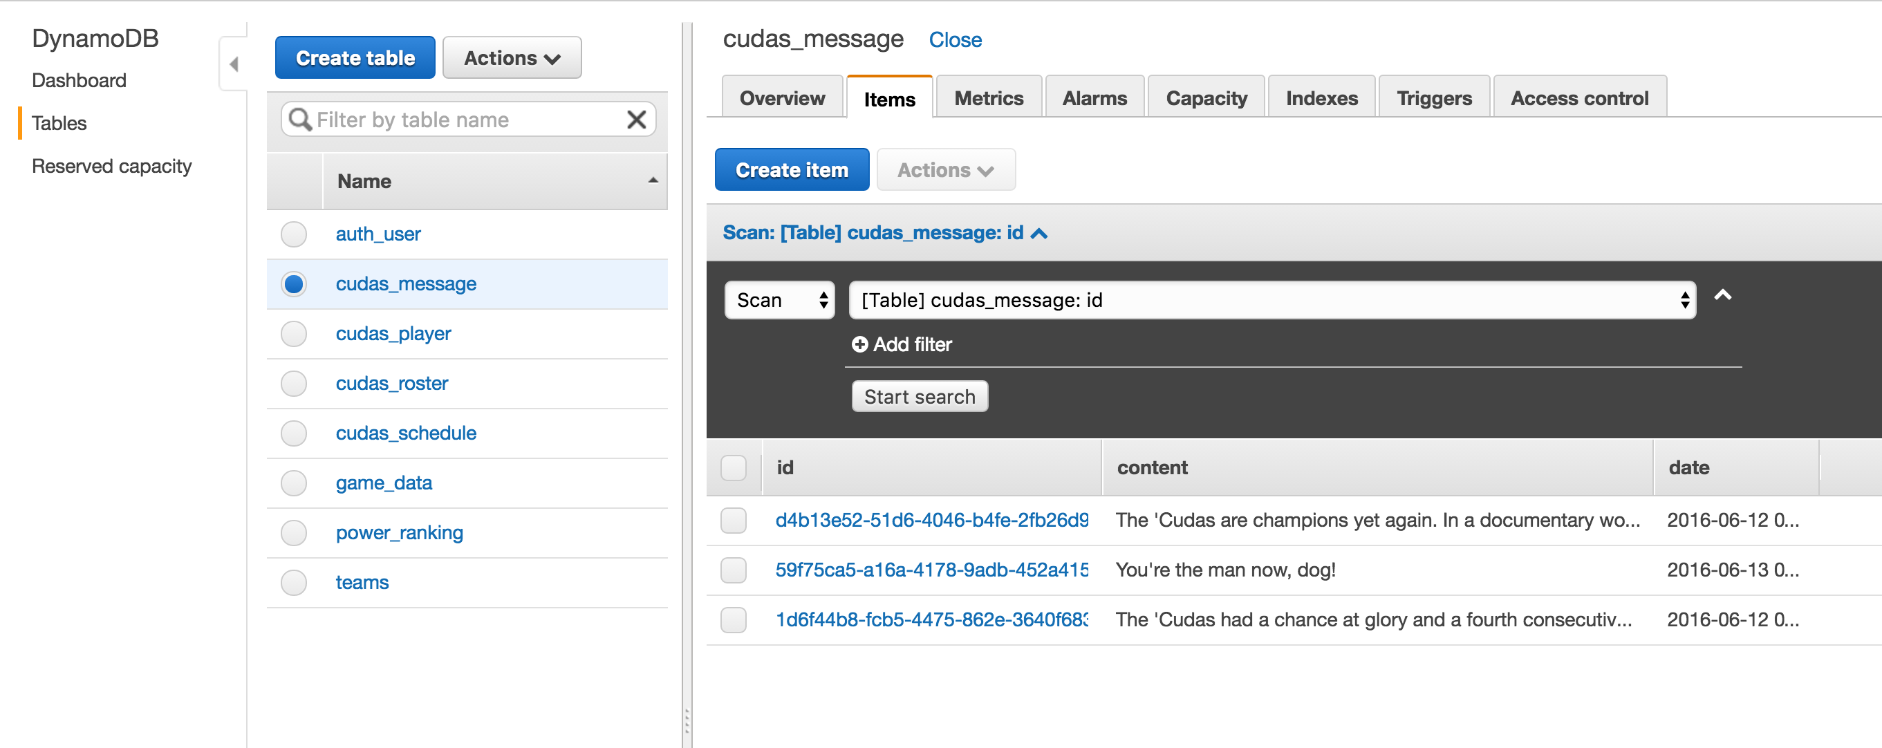Open the cudas_player table link

(x=393, y=334)
